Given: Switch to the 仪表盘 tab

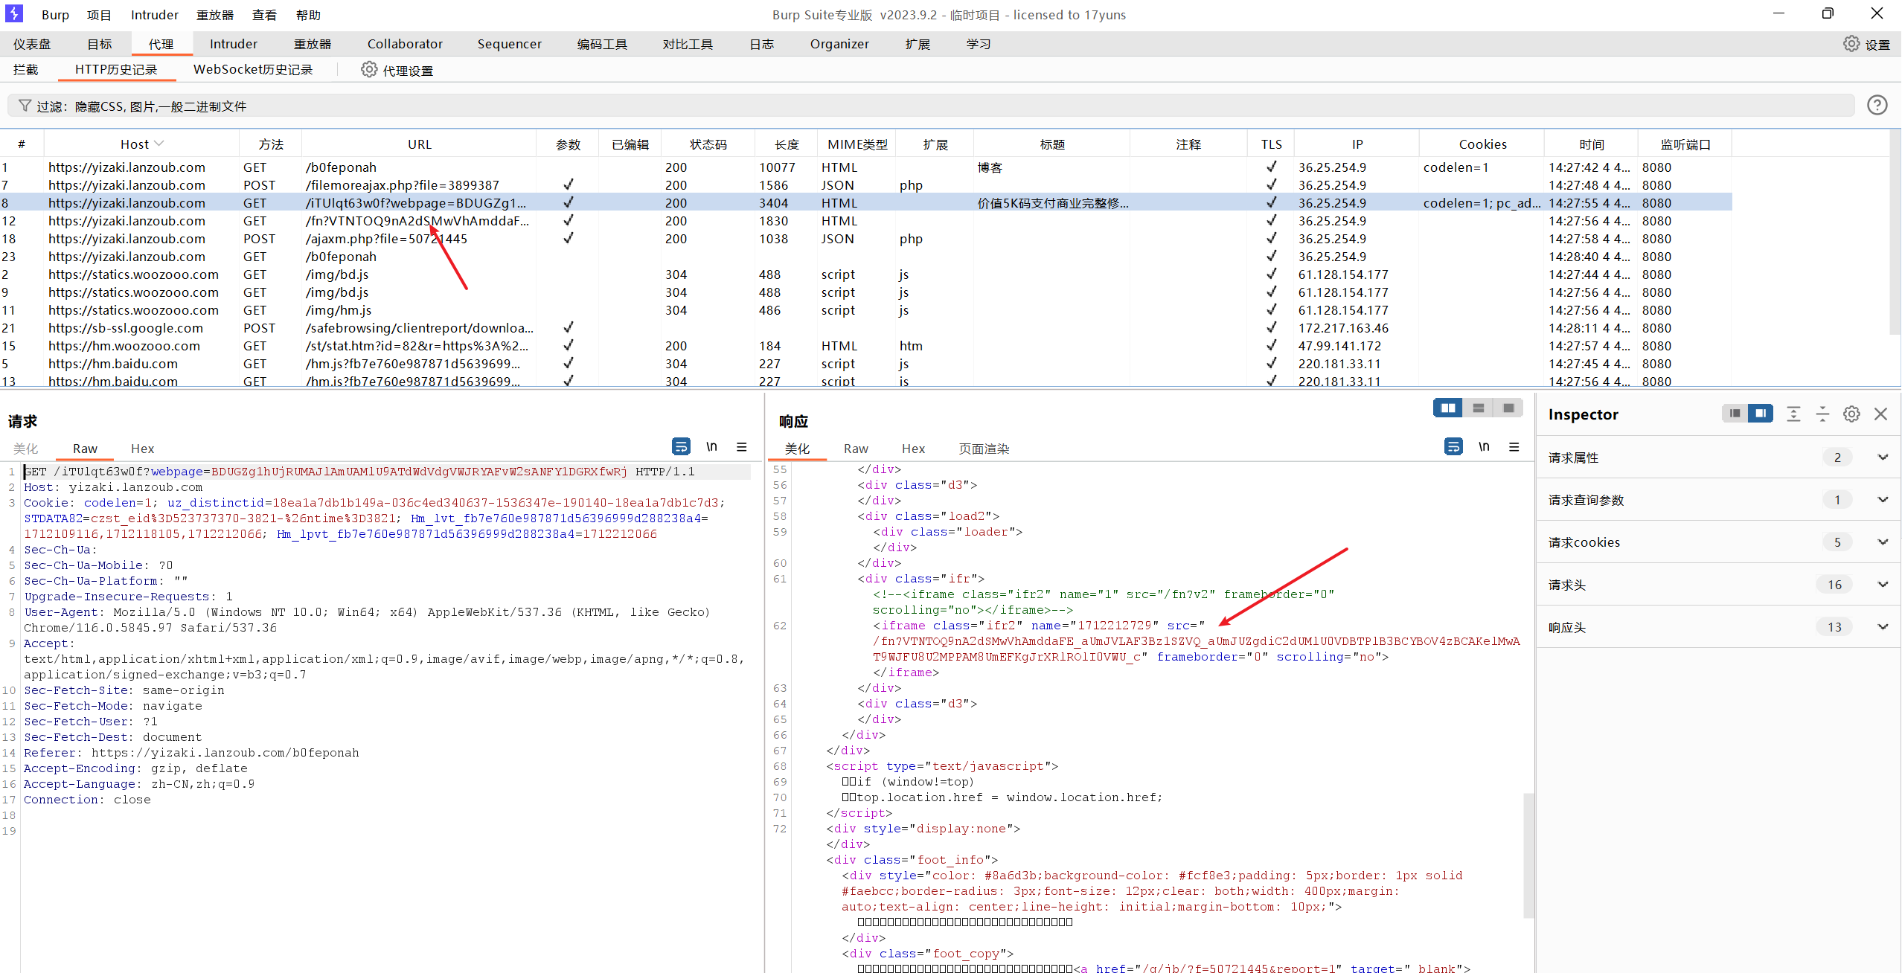Looking at the screenshot, I should click(32, 44).
